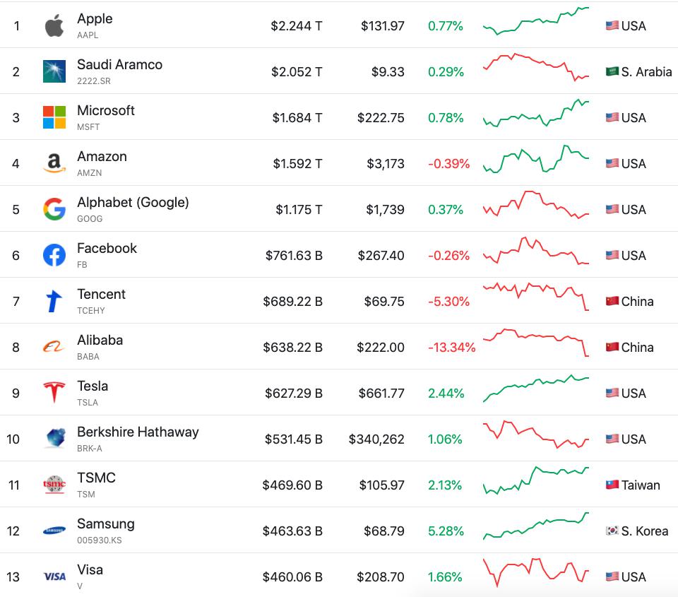Click the S. Arabia country label

coord(646,71)
